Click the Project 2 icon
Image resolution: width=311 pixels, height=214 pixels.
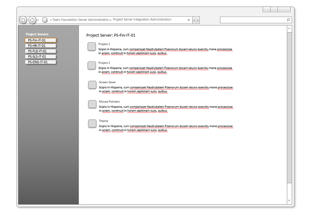(92, 65)
